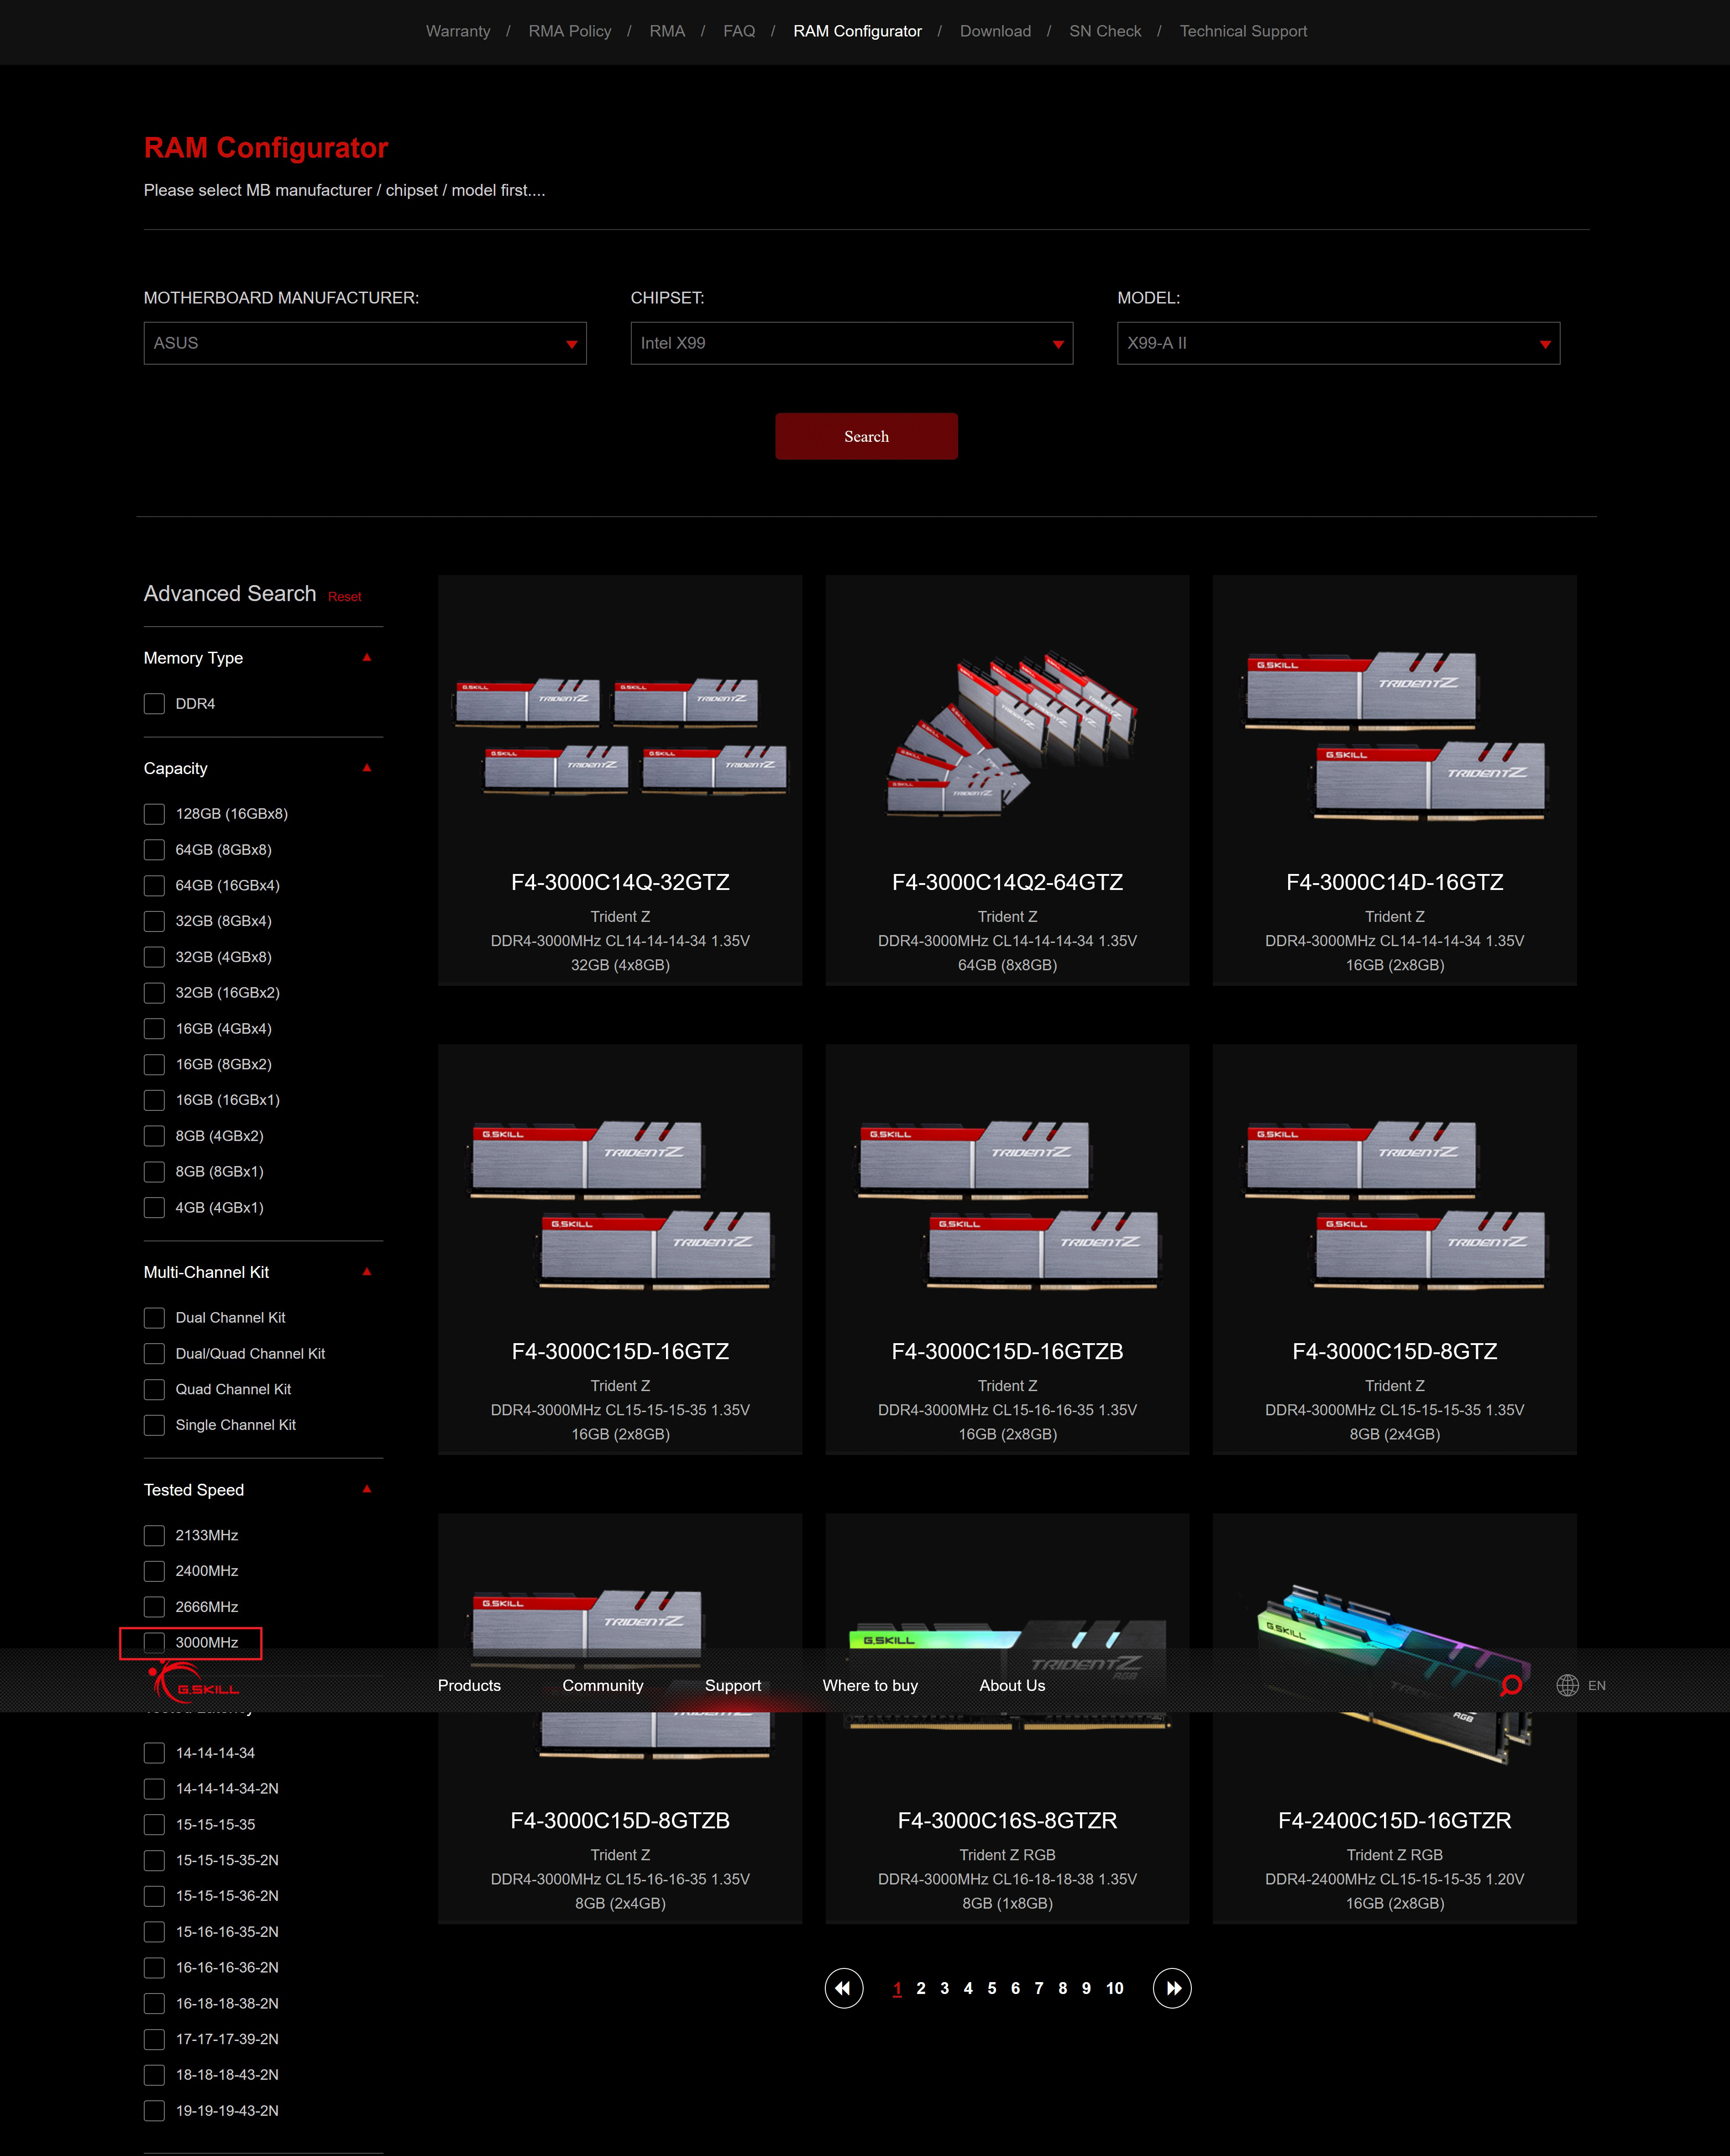Viewport: 1730px width, 2156px height.
Task: Tick the 3000MHz tested speed checkbox
Action: 154,1642
